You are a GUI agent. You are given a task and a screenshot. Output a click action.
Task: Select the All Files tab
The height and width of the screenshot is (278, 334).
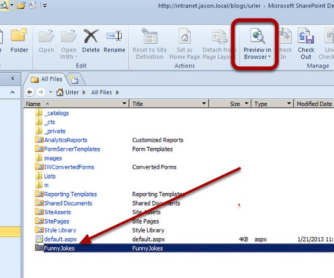[46, 79]
